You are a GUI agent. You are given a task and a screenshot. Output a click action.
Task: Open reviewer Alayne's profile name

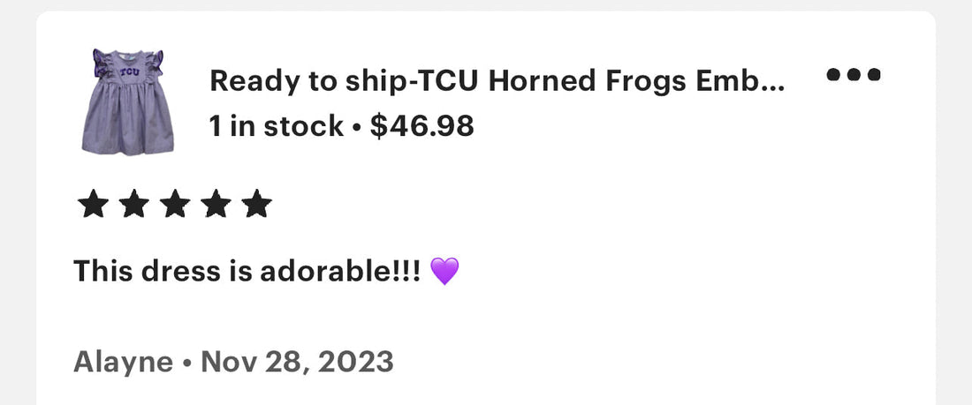point(124,362)
